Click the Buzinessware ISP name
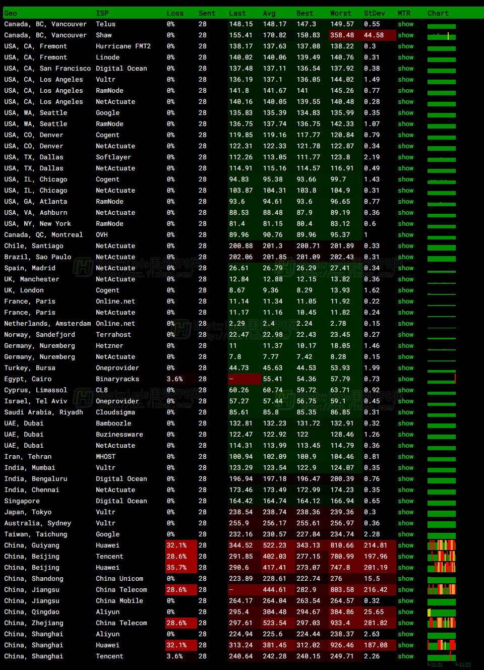Screen dimensions: 484x670 [119, 435]
